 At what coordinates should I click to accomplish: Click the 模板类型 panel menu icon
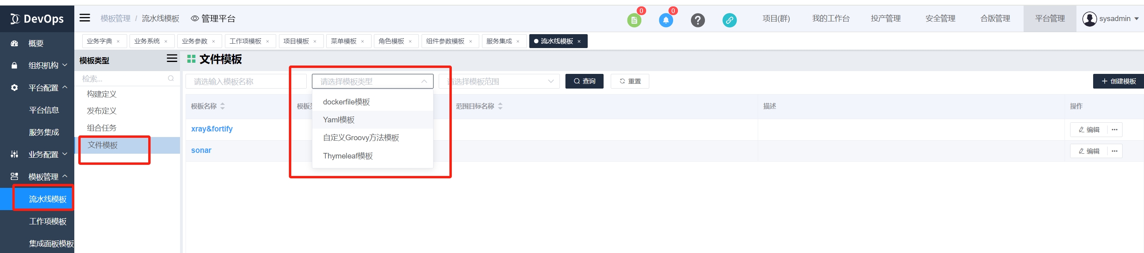click(172, 58)
